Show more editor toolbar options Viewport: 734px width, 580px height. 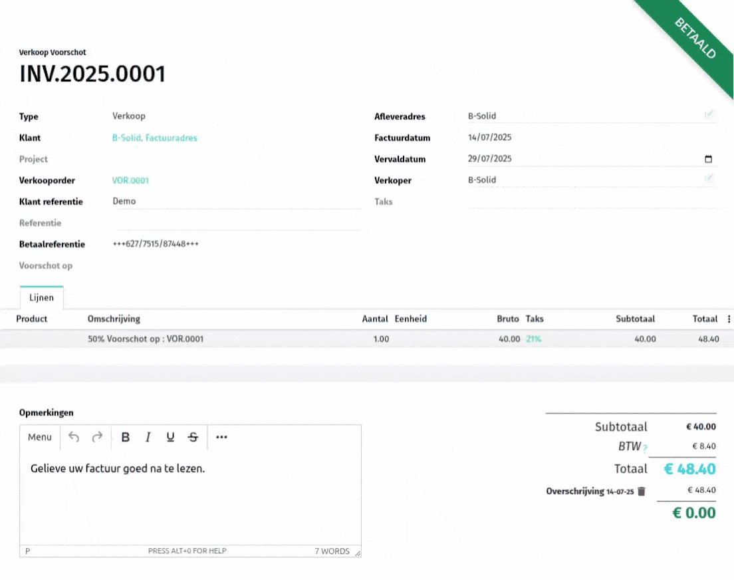tap(221, 437)
